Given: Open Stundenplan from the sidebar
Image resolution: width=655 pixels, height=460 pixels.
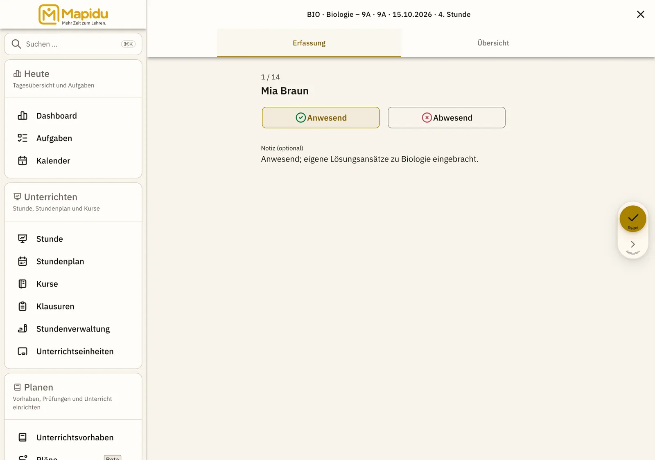Looking at the screenshot, I should click(73, 261).
